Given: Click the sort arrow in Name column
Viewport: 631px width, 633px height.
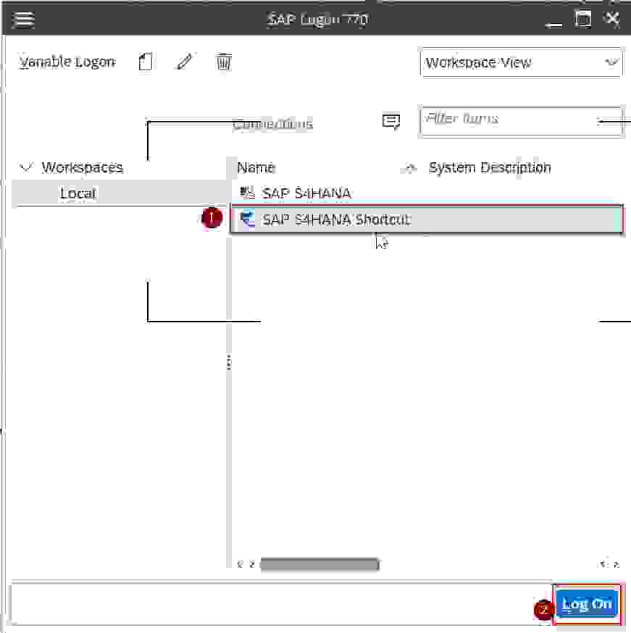Looking at the screenshot, I should click(410, 168).
